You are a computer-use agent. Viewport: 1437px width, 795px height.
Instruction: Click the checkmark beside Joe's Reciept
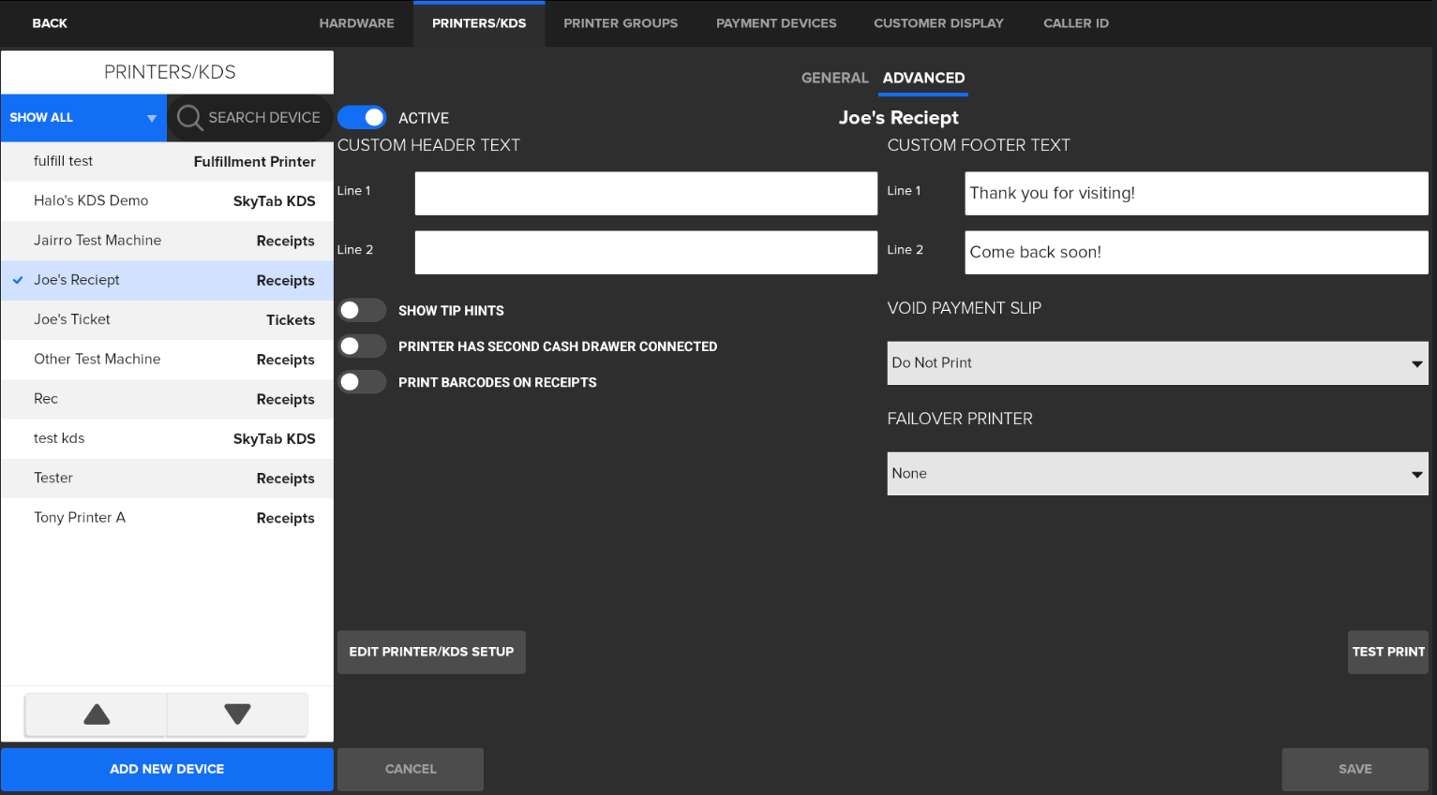click(18, 280)
